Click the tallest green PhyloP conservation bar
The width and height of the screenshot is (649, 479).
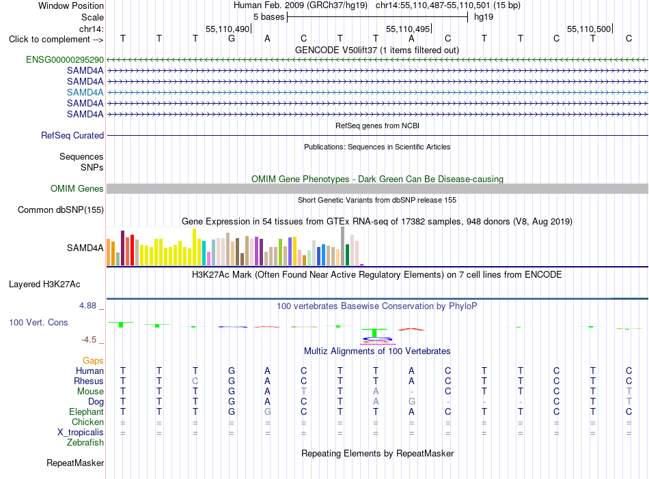[374, 333]
